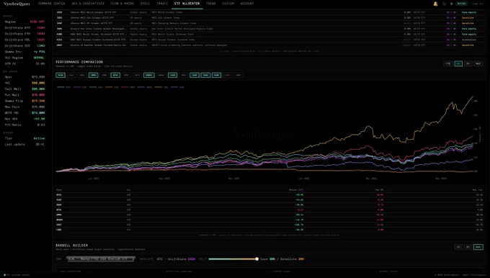Set performance chart range to MAX

pos(478,63)
